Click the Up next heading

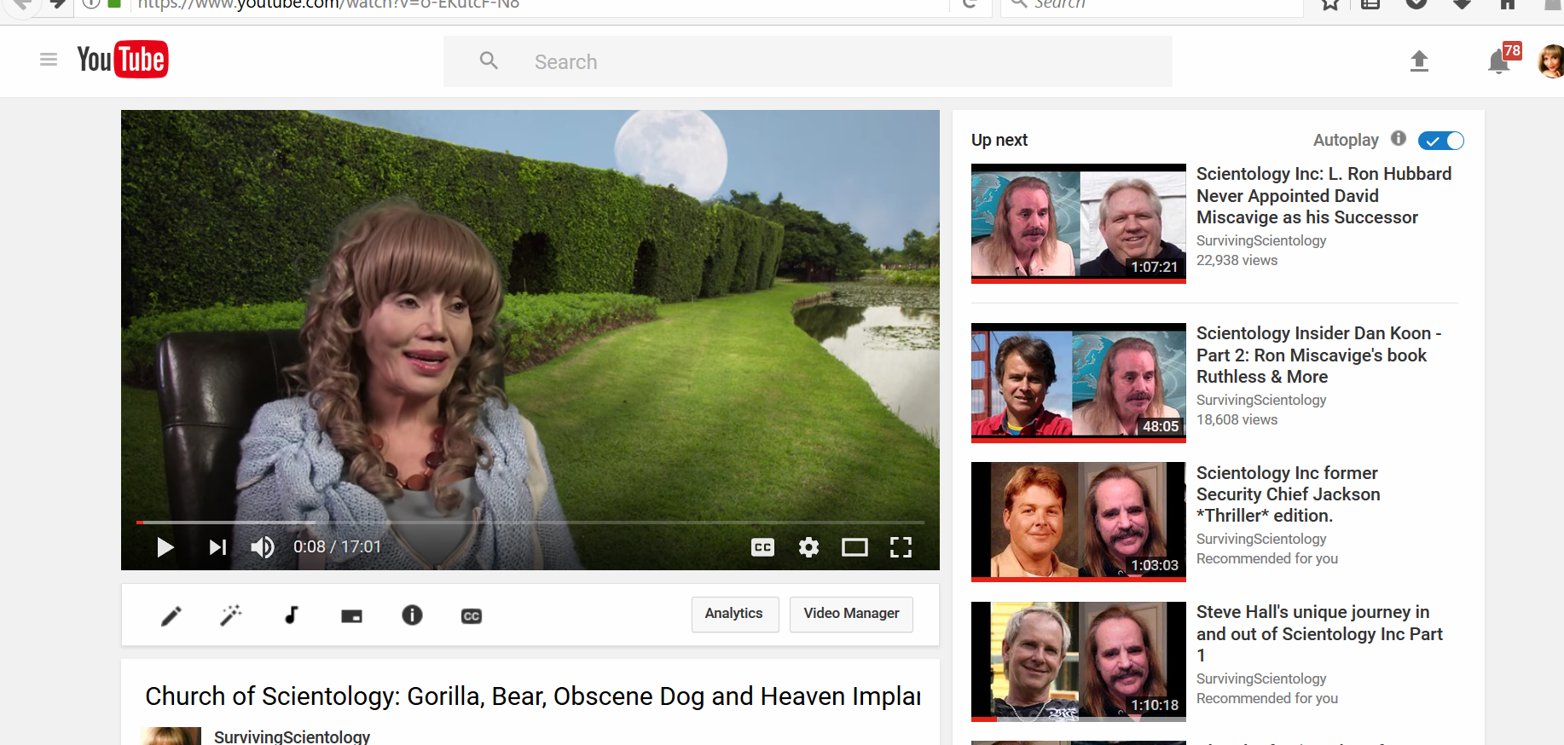[999, 140]
